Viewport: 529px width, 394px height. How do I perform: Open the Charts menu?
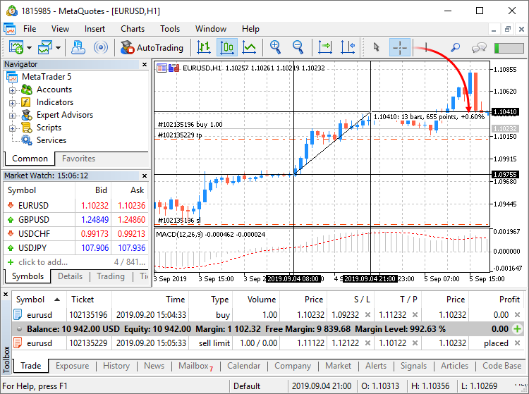[133, 29]
